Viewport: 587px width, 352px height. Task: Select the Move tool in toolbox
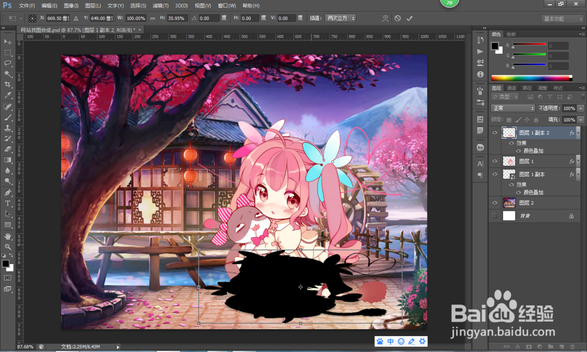tap(8, 41)
